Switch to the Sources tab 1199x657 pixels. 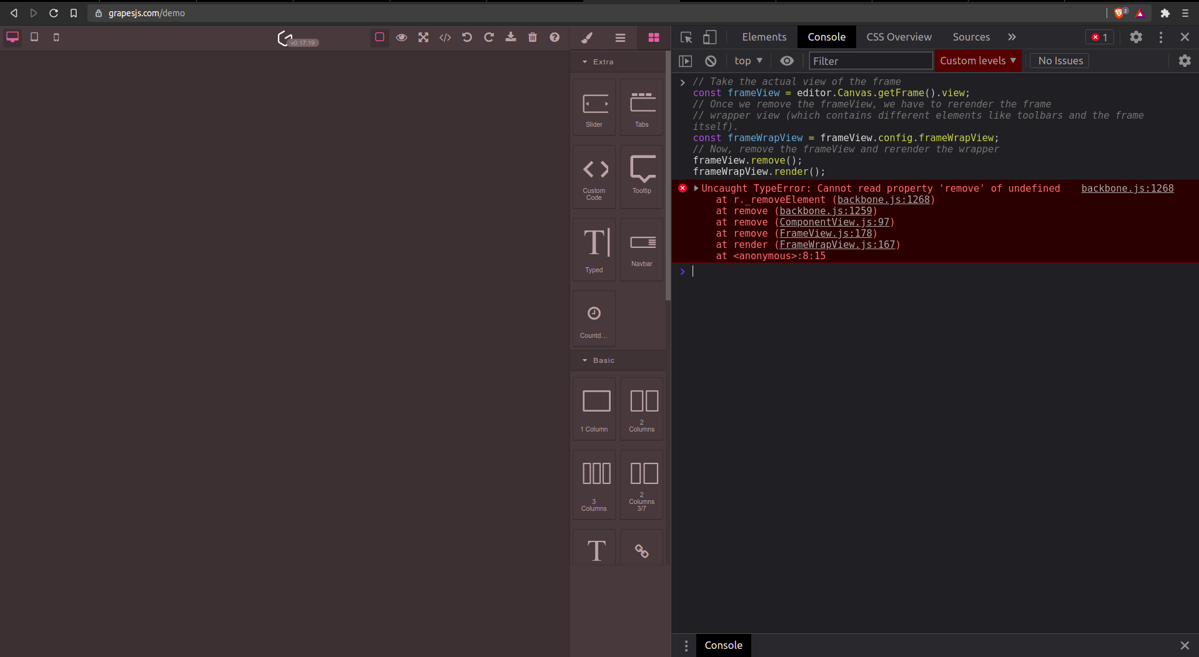tap(971, 37)
